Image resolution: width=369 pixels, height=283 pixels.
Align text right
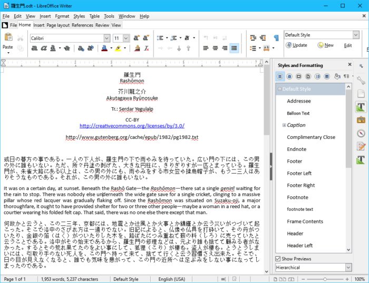coord(225,48)
